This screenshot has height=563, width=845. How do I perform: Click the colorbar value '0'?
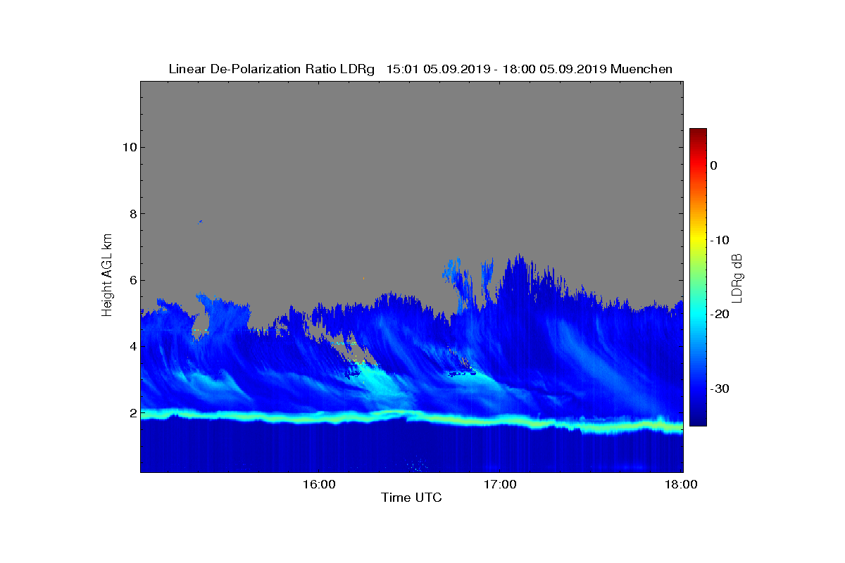(x=713, y=165)
